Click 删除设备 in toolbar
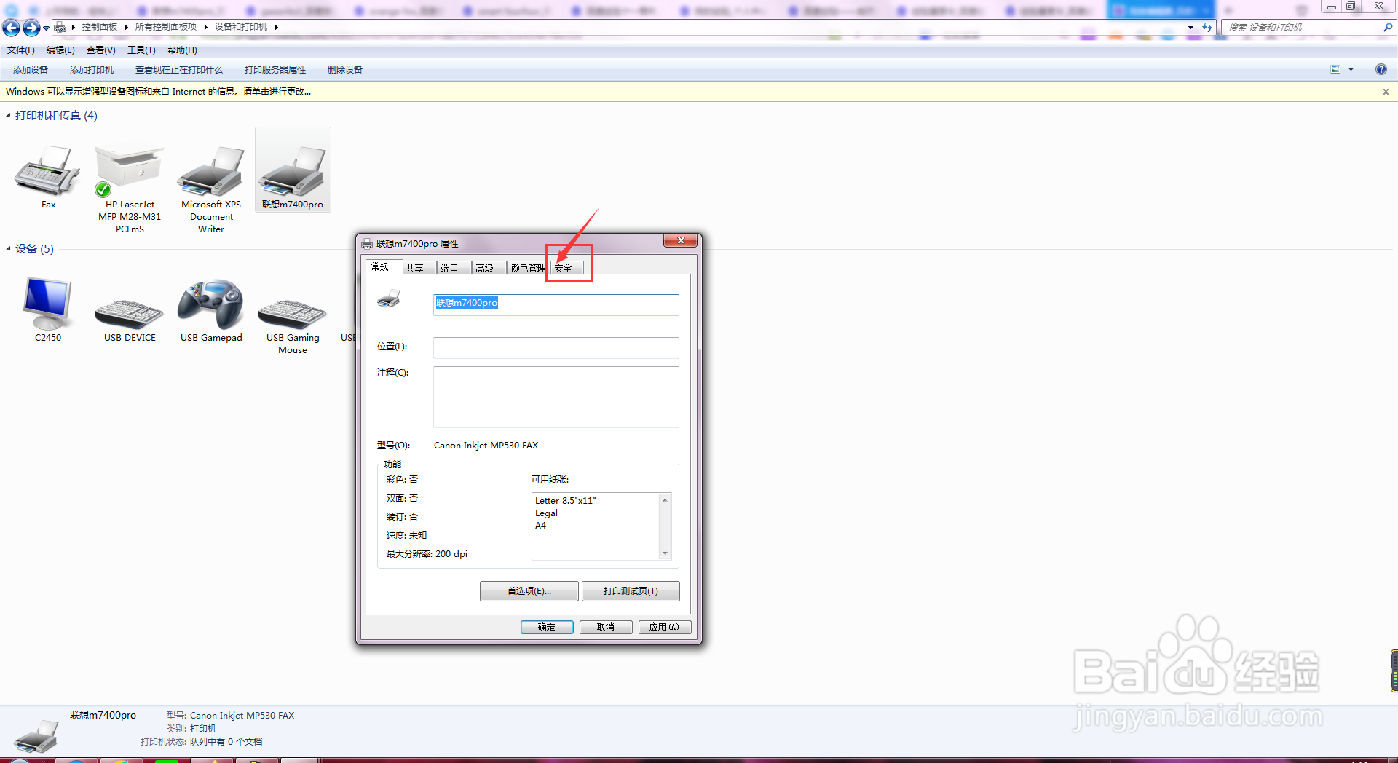Image resolution: width=1398 pixels, height=763 pixels. [x=345, y=70]
